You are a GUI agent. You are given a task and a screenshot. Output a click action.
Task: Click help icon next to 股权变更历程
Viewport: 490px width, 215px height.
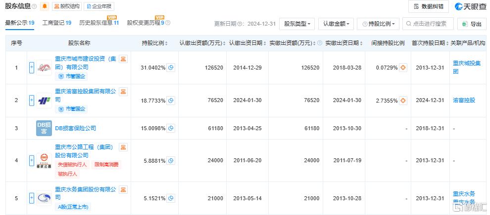[168, 23]
